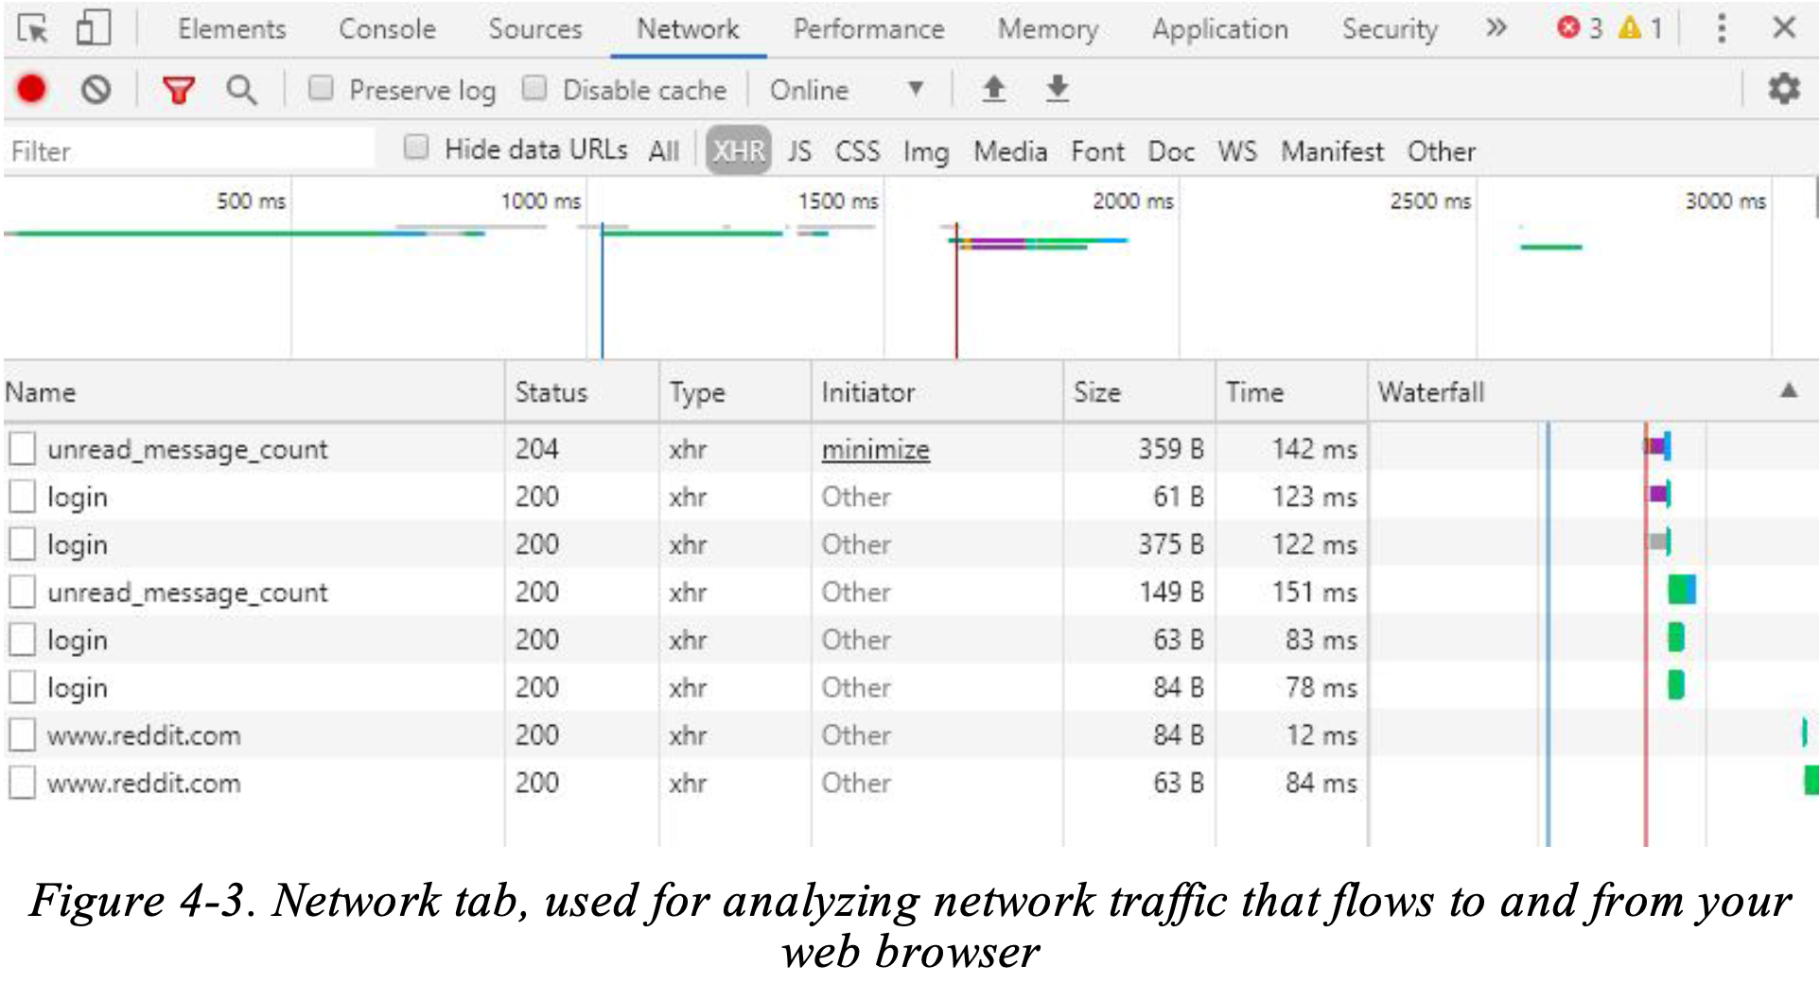This screenshot has width=1820, height=983.
Task: Import a HAR file
Action: [994, 89]
